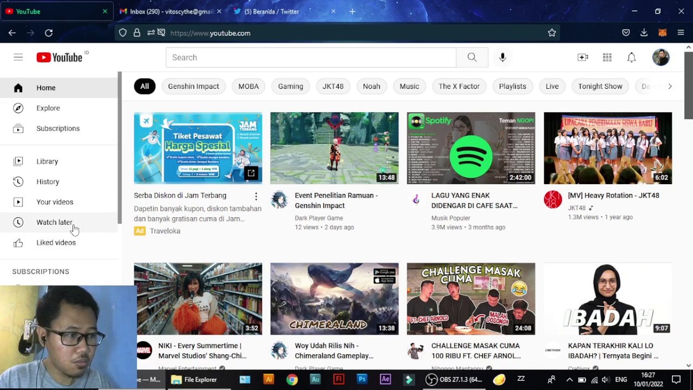Select the Genshin Impact filter chip
Viewport: 693px width, 390px height.
193,86
